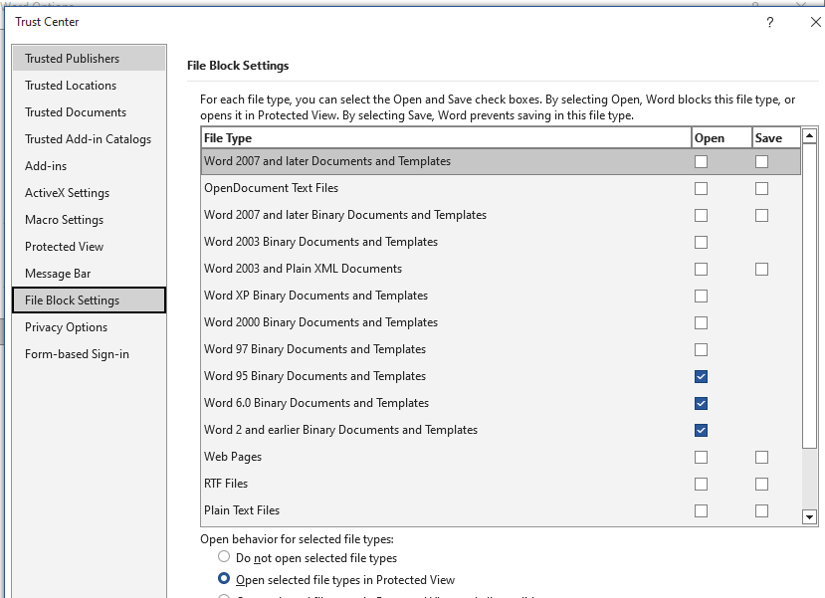Click the File Type column header
This screenshot has width=825, height=598.
pyautogui.click(x=446, y=137)
